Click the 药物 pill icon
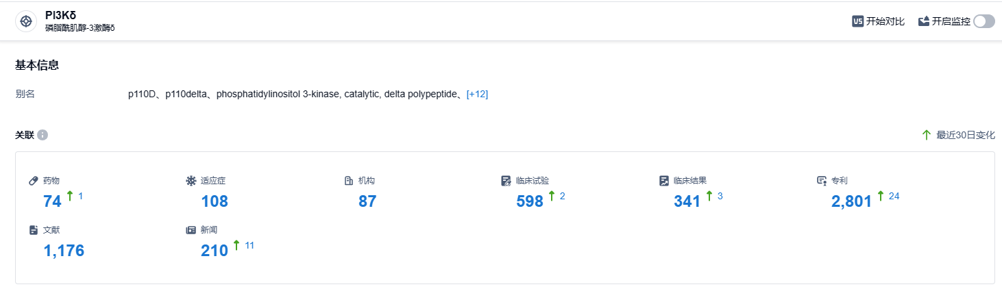Screen dimensions: 1002x289 [33, 181]
